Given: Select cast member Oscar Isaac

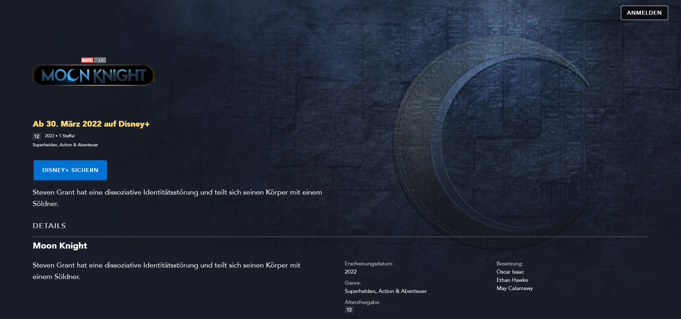Looking at the screenshot, I should pos(510,272).
